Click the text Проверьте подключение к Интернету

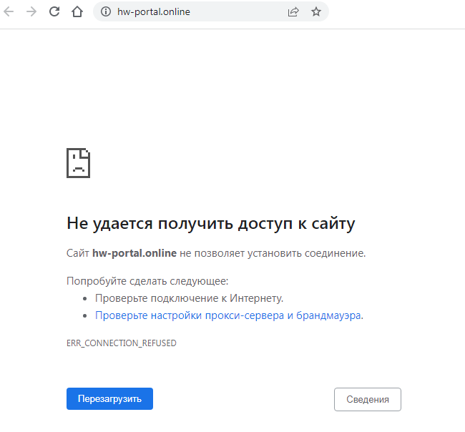(190, 298)
